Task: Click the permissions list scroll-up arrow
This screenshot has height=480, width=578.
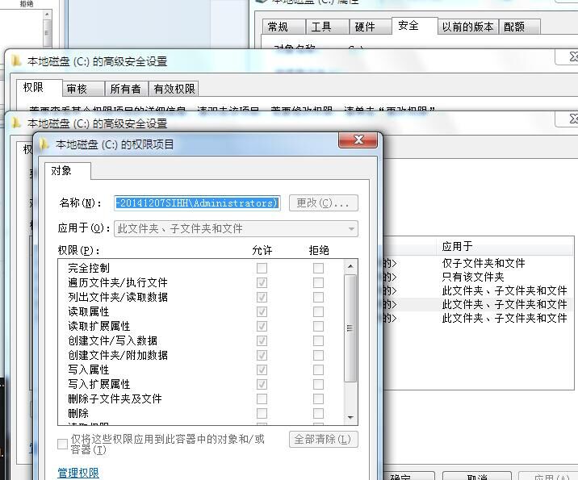Action: point(350,266)
